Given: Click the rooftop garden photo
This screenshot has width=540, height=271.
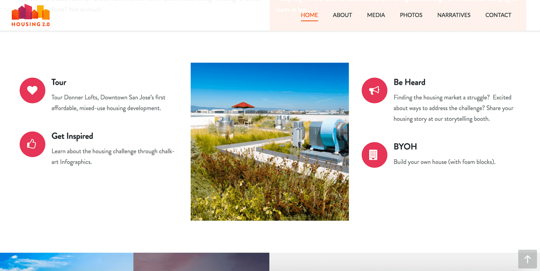Looking at the screenshot, I should (x=270, y=142).
